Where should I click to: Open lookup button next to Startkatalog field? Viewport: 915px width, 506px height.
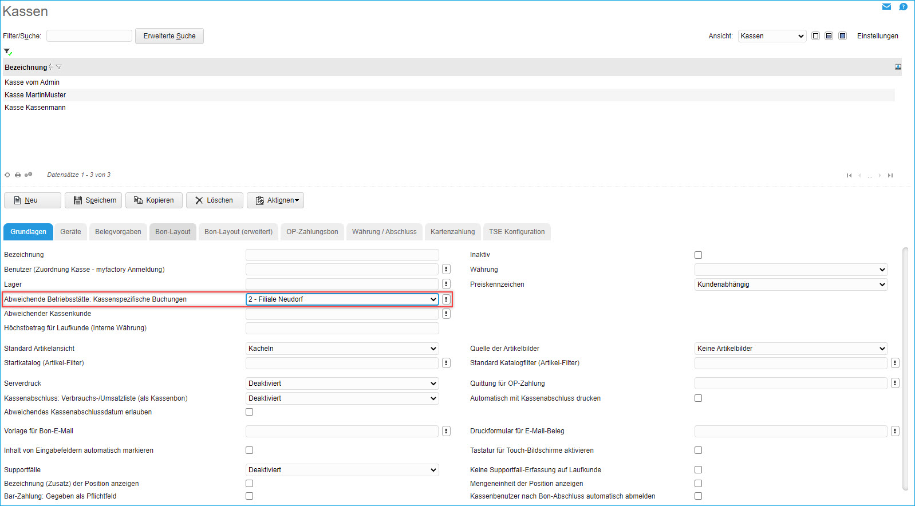pos(446,363)
